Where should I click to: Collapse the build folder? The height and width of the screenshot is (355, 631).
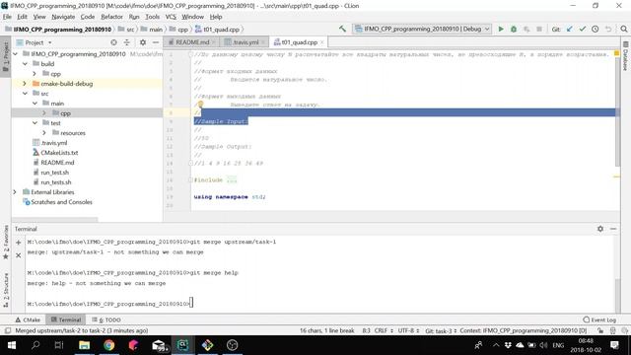(x=25, y=63)
